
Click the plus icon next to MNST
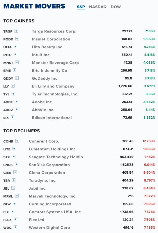pos(17,62)
